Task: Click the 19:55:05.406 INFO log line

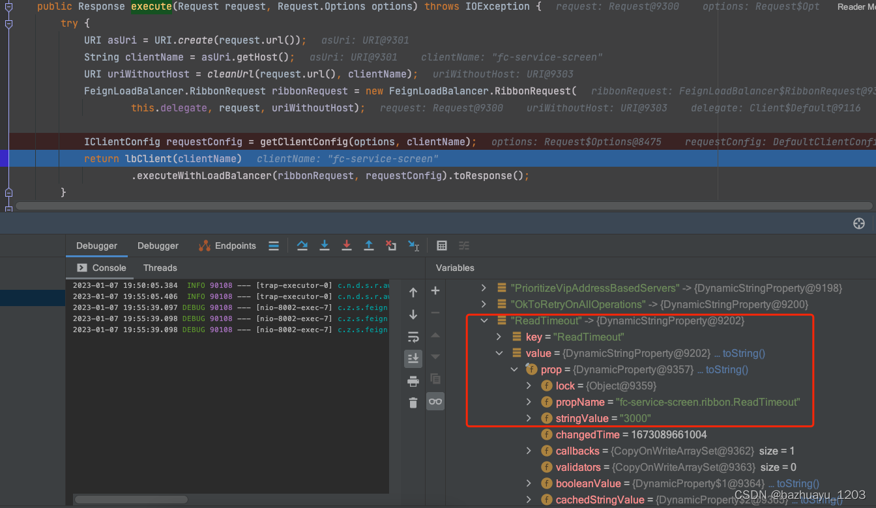Action: (x=231, y=297)
